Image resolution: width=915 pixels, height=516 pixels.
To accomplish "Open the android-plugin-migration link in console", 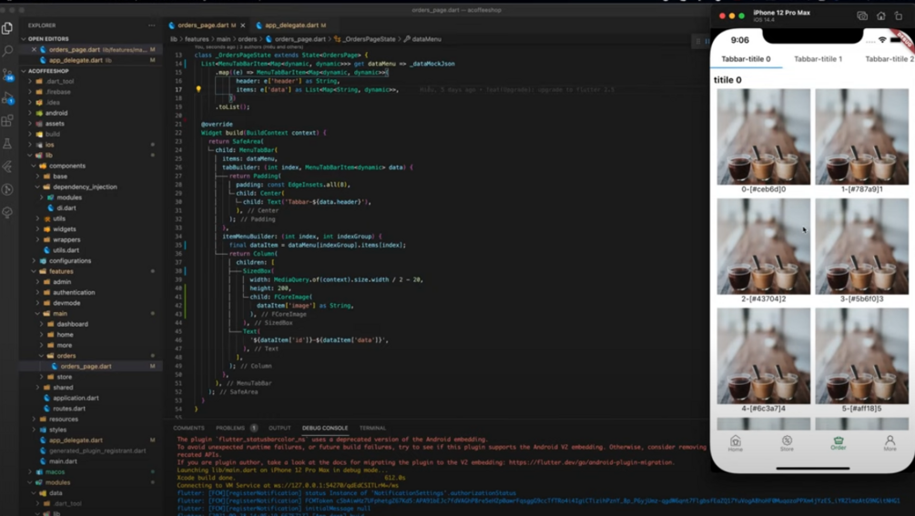I will pos(591,462).
